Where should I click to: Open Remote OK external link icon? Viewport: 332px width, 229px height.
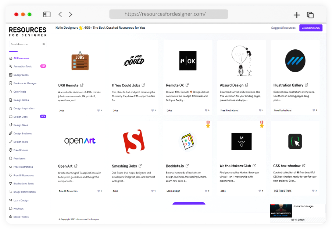click(x=187, y=85)
